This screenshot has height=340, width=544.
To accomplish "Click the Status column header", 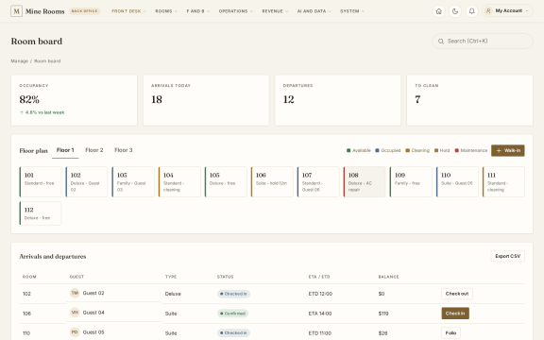I will [x=225, y=277].
